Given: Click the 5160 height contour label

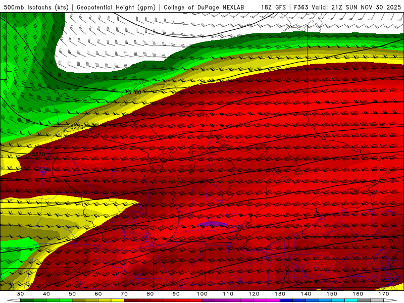Looking at the screenshot, I should (x=135, y=92).
